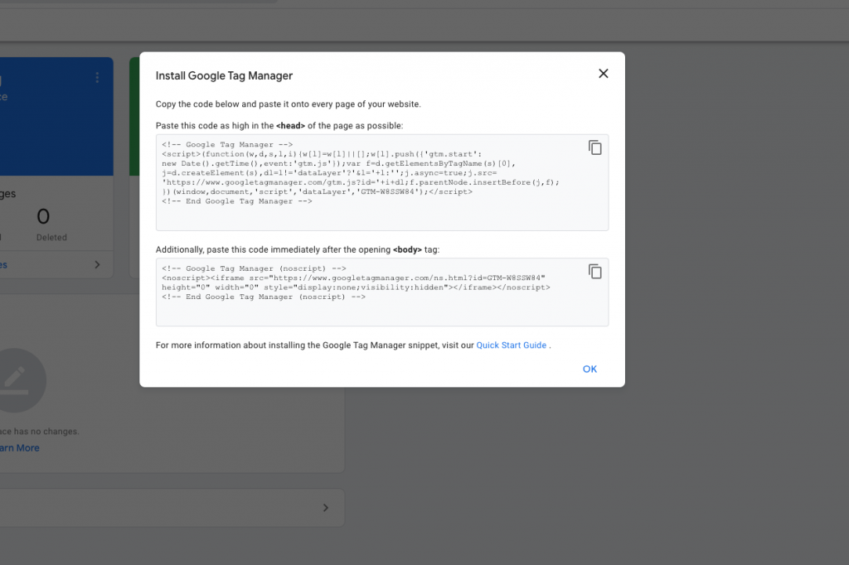
Task: Click the '<!-- Google Tag Manager (noscript) -->' line
Action: tap(254, 268)
